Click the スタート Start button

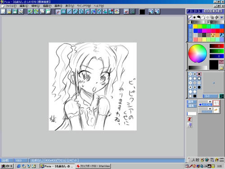(7, 166)
